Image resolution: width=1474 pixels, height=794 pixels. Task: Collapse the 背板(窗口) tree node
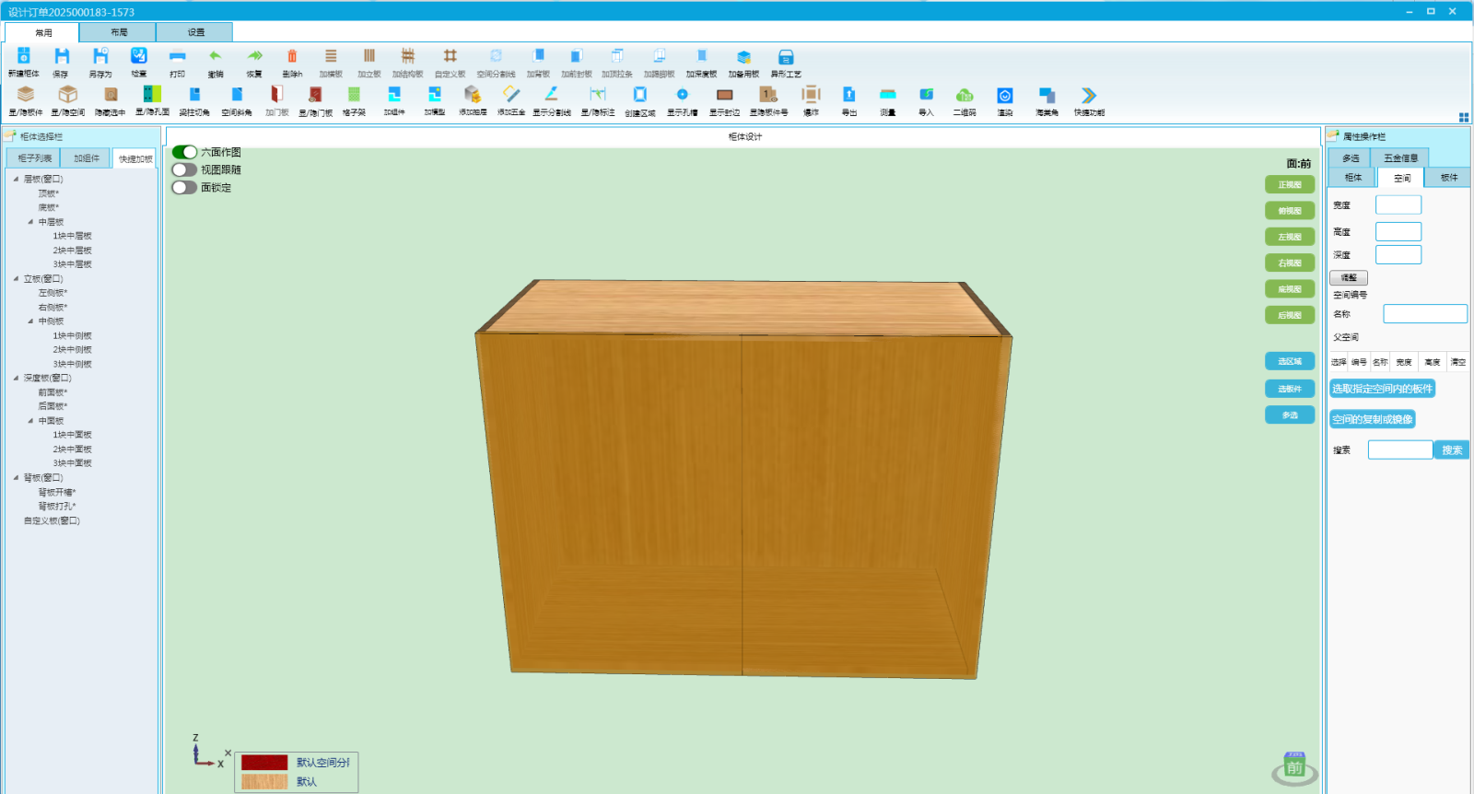tap(16, 477)
